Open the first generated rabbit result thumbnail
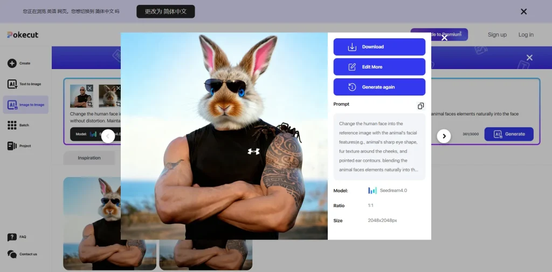Image resolution: width=552 pixels, height=272 pixels. tap(109, 223)
